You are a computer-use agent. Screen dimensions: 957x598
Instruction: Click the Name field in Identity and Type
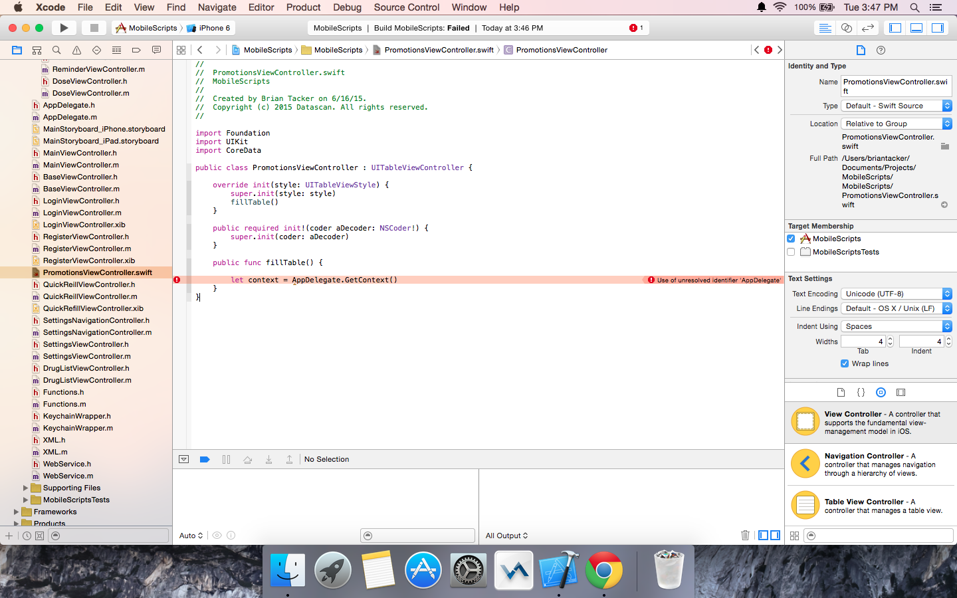897,86
